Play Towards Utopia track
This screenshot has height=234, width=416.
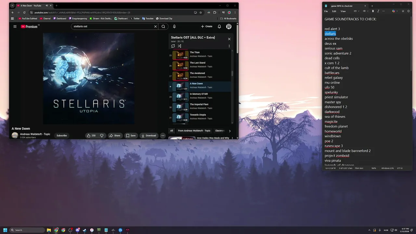pos(200,117)
